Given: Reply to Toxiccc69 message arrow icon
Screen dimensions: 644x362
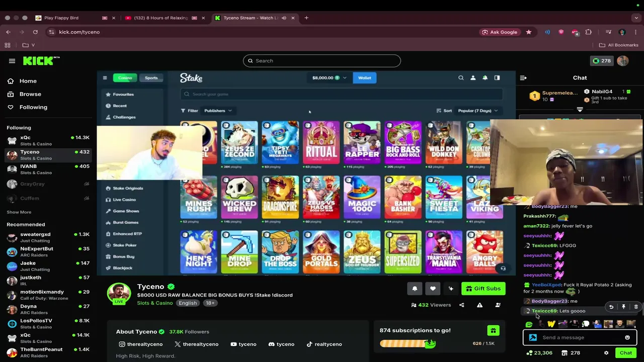Looking at the screenshot, I should [x=611, y=307].
